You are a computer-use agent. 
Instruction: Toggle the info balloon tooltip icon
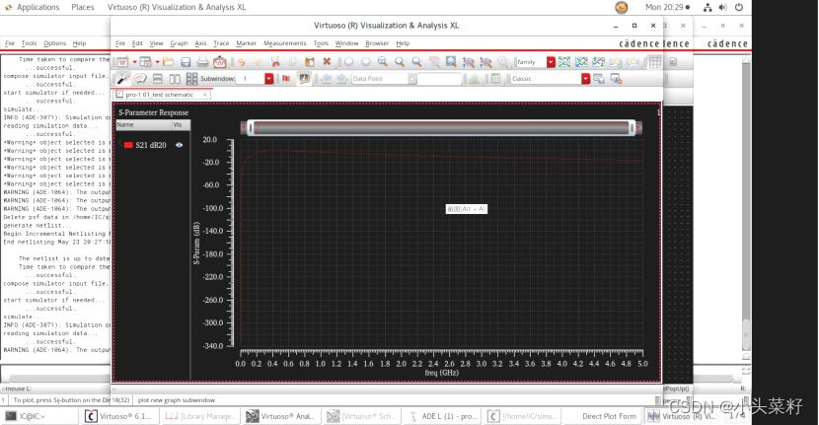[x=304, y=78]
